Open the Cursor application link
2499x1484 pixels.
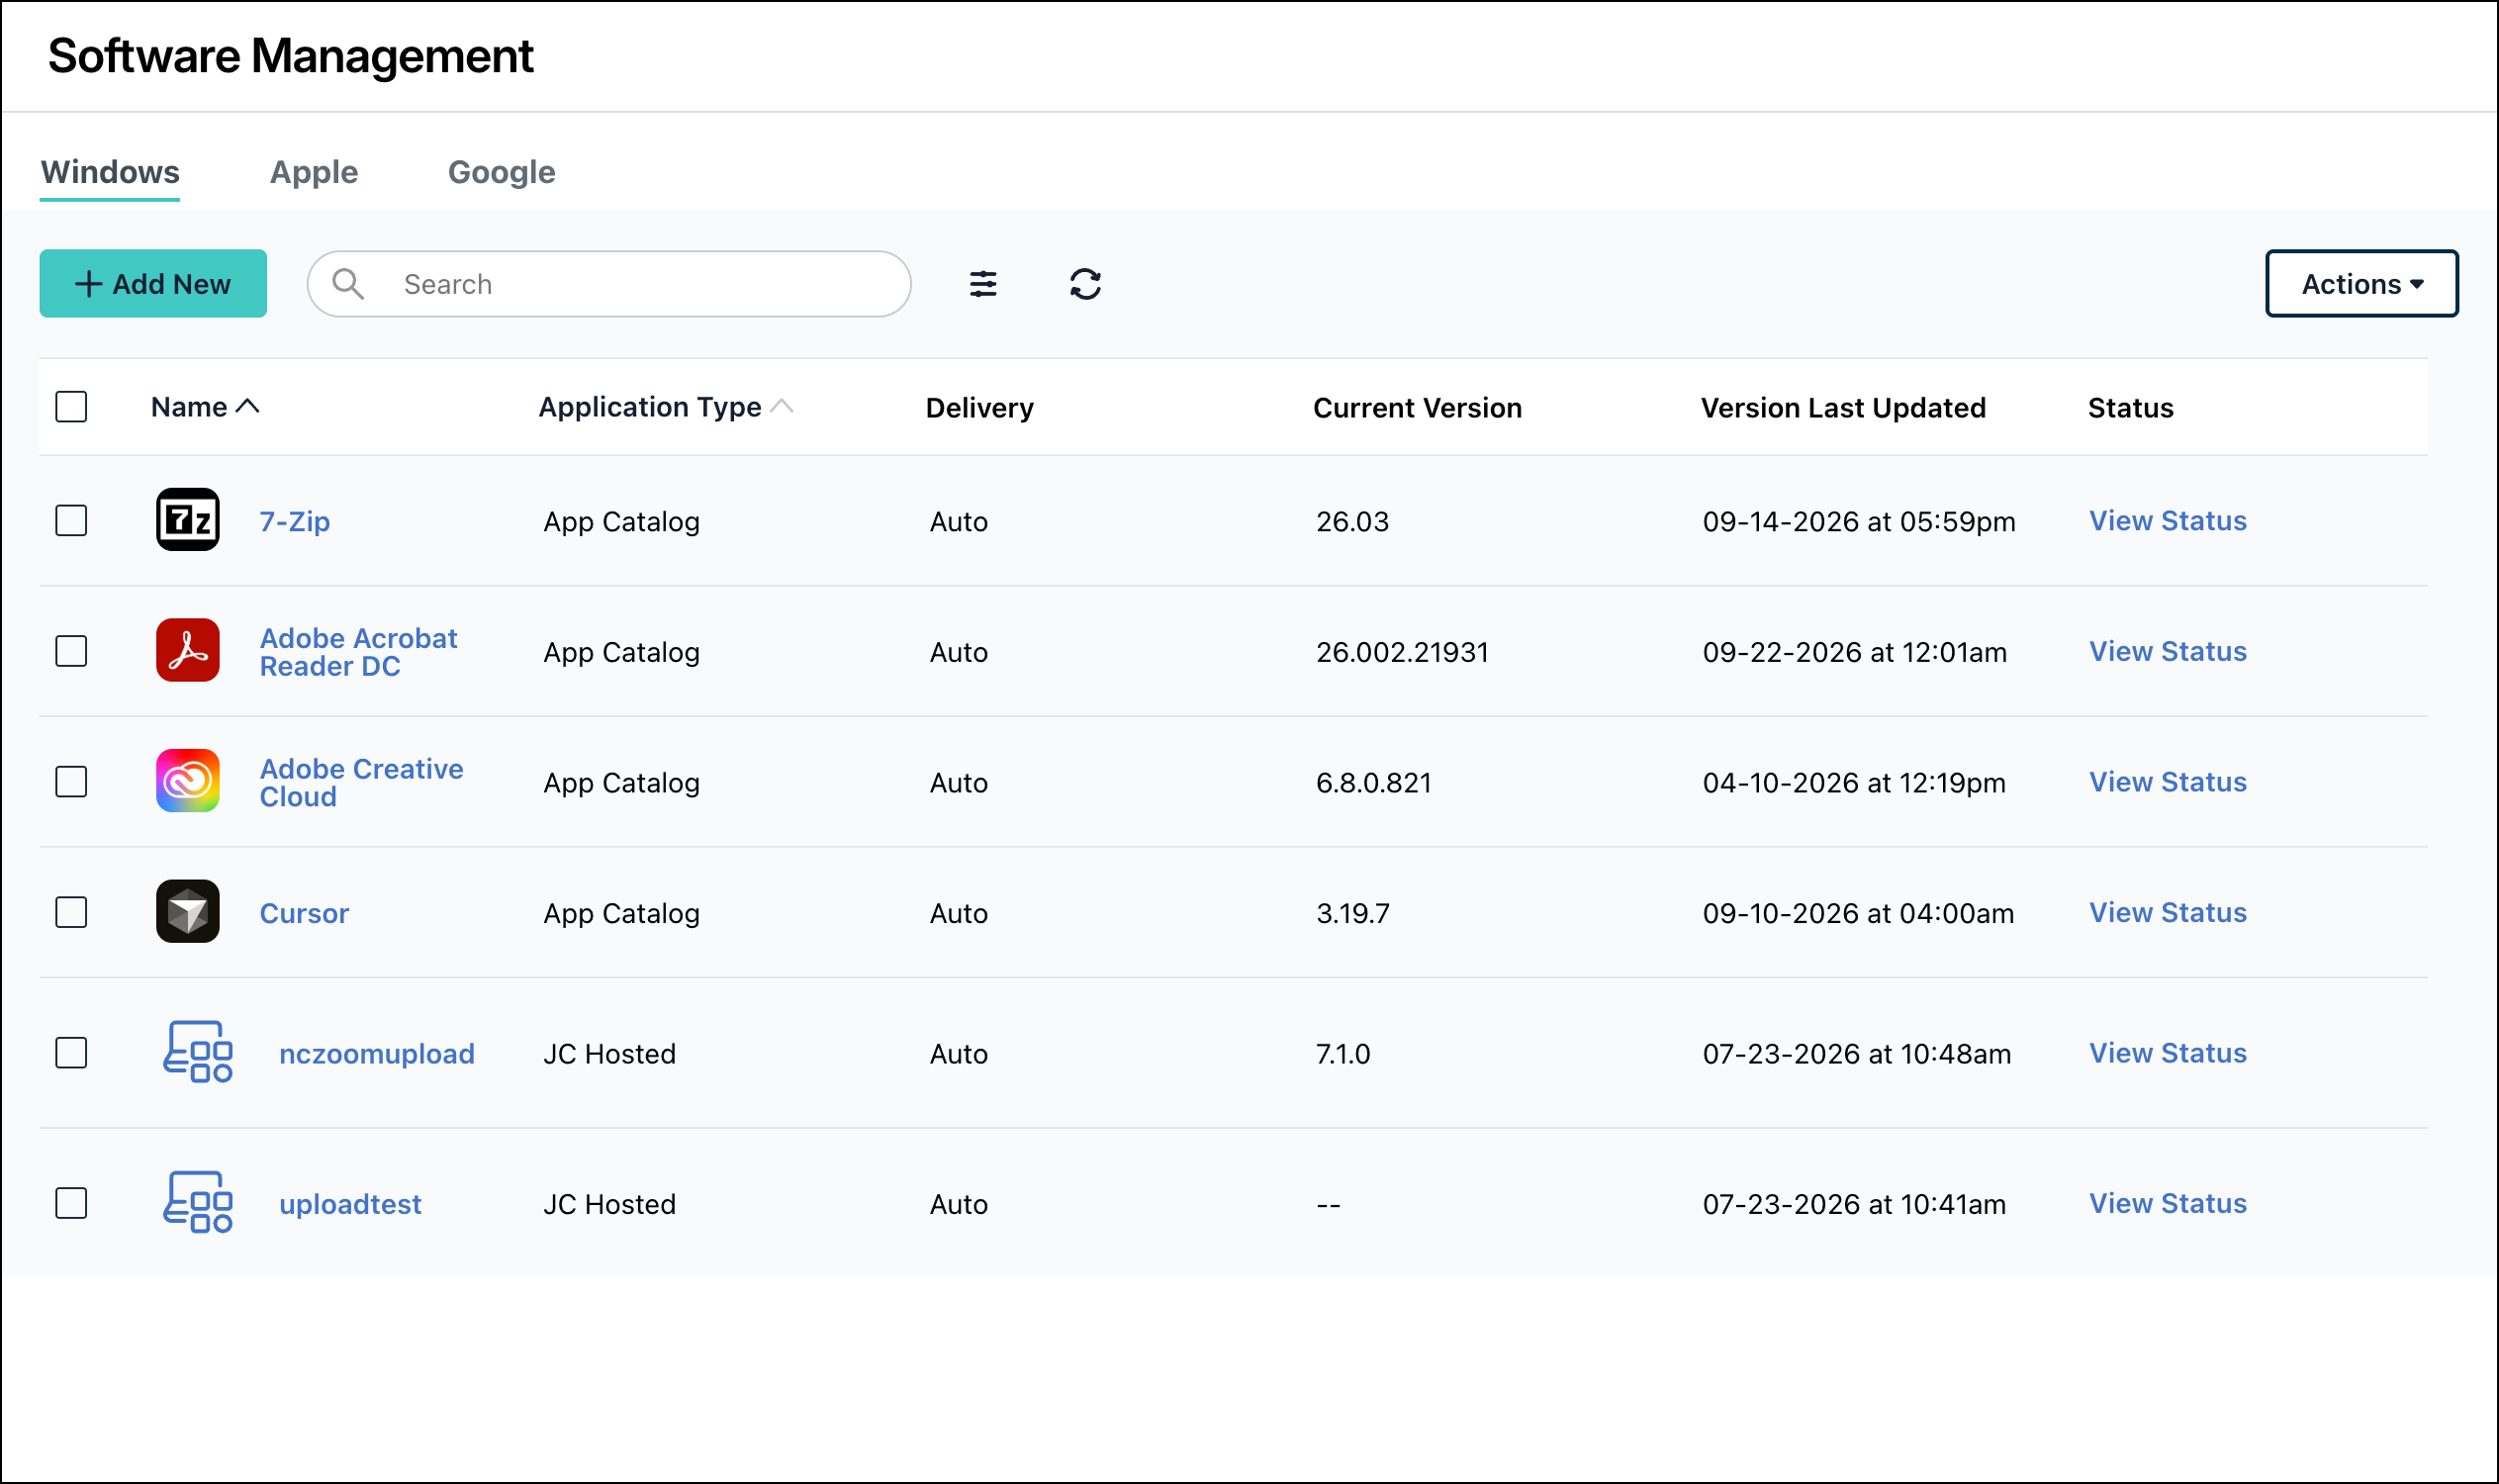tap(304, 913)
